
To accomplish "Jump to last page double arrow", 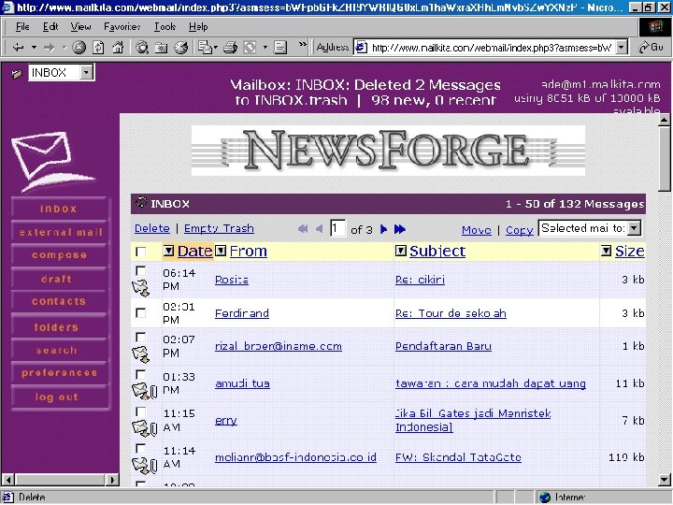I will click(400, 229).
